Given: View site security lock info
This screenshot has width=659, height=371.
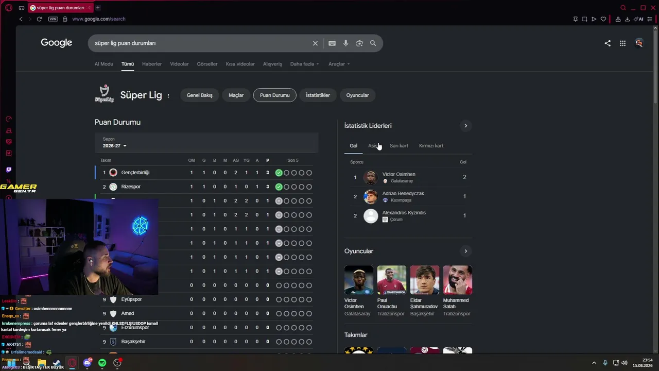Looking at the screenshot, I should [x=65, y=19].
